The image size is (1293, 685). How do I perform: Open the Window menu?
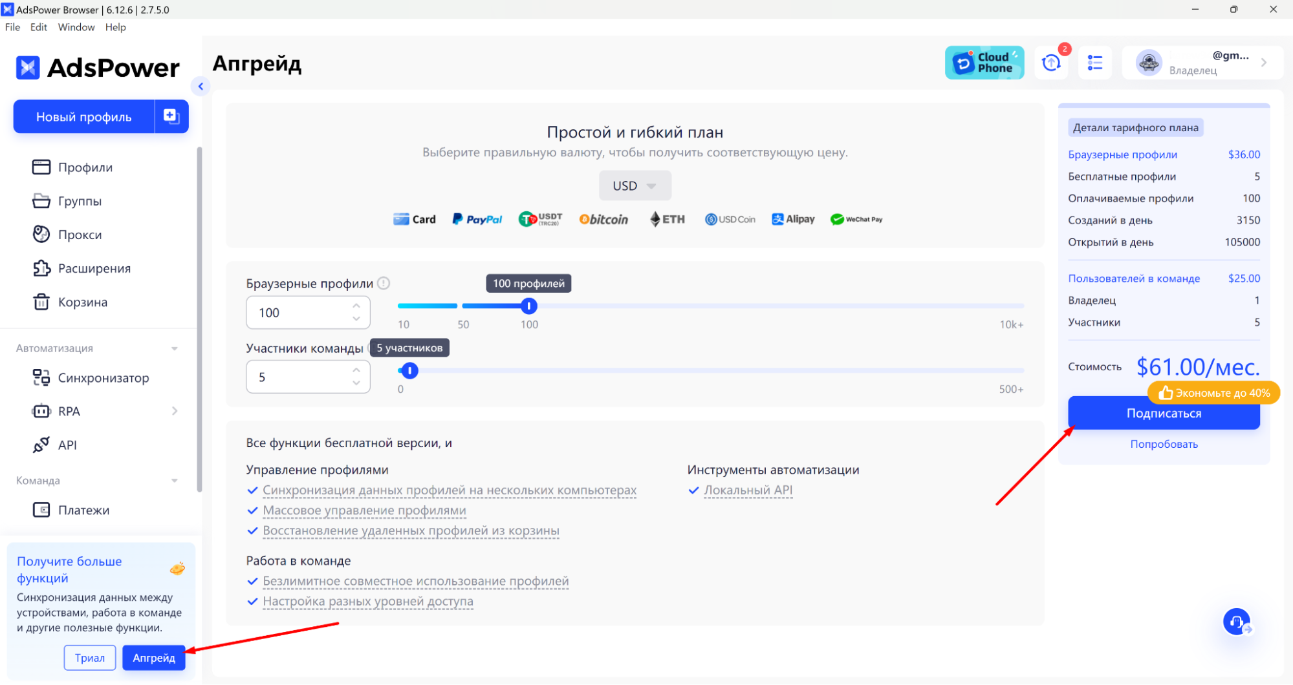pyautogui.click(x=76, y=27)
